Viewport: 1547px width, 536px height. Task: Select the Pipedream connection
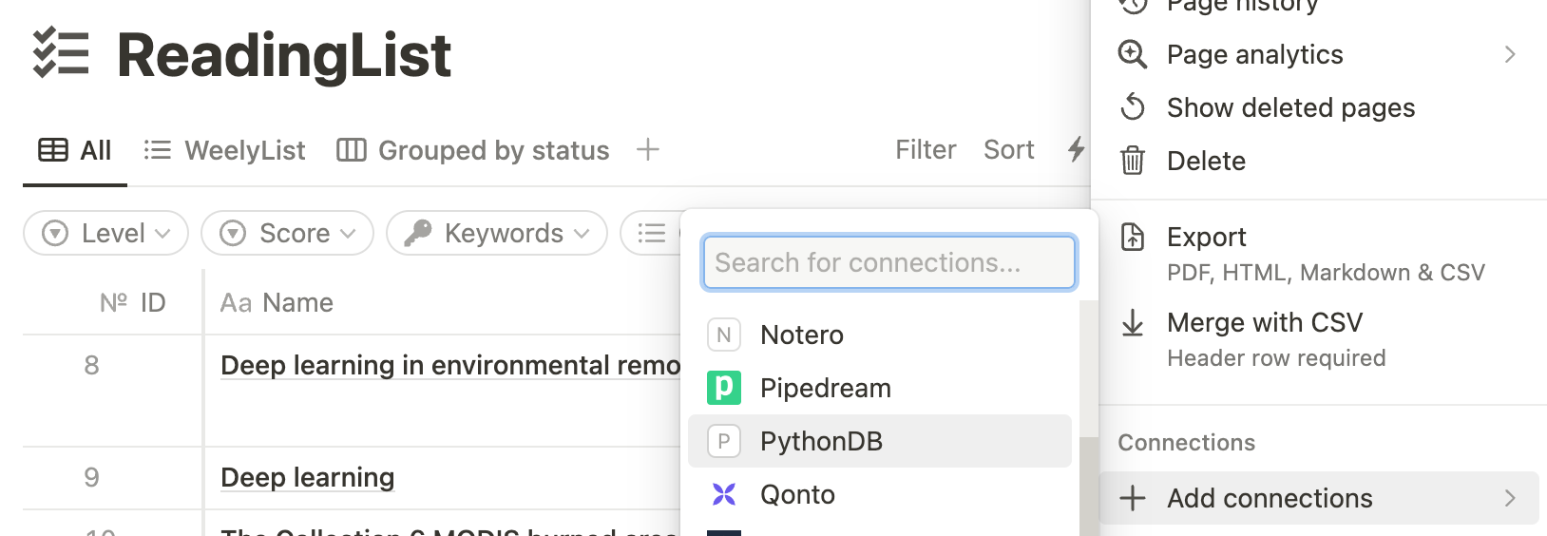880,388
